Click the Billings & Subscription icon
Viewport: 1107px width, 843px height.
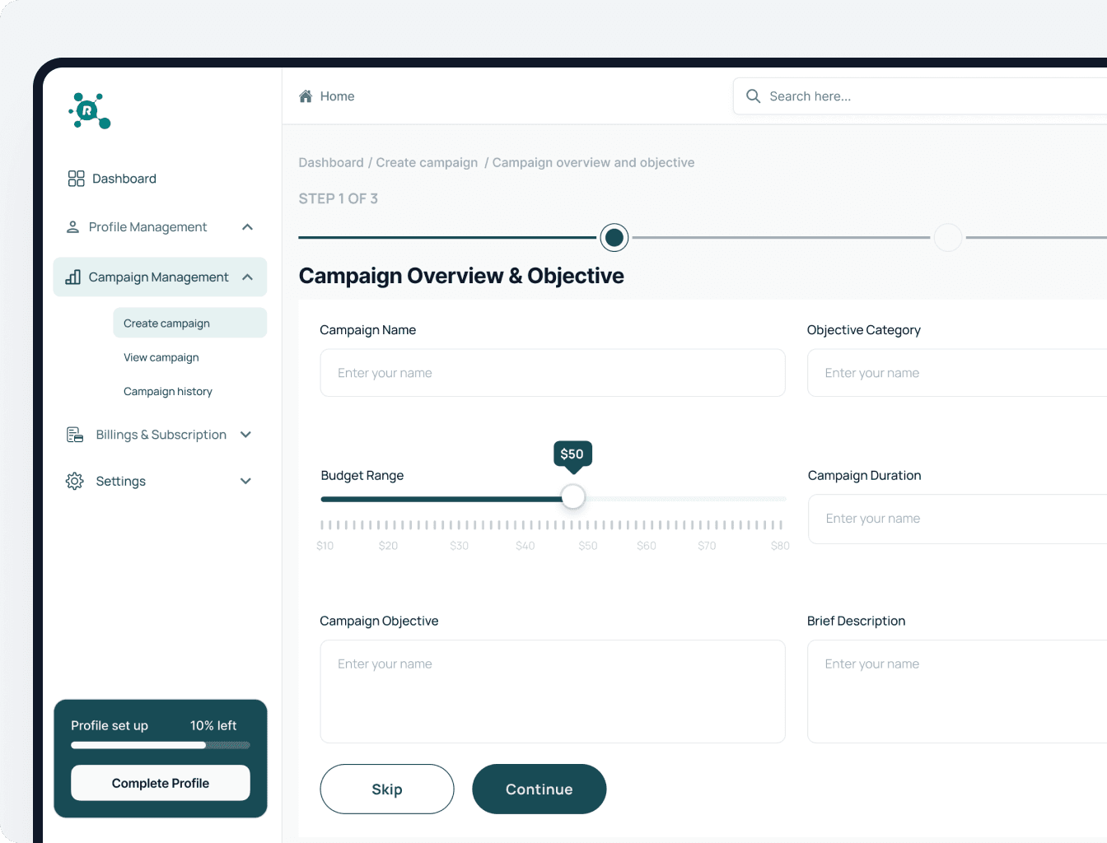pyautogui.click(x=75, y=435)
